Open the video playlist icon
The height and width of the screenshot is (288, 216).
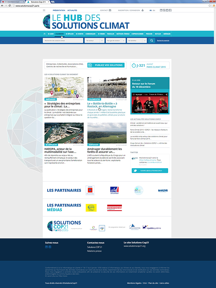(134, 94)
